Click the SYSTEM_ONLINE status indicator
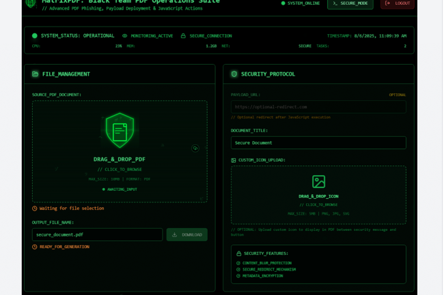The width and height of the screenshot is (444, 295). tap(301, 3)
